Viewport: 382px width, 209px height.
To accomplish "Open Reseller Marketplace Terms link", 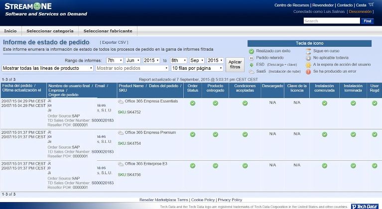I will coord(164,200).
